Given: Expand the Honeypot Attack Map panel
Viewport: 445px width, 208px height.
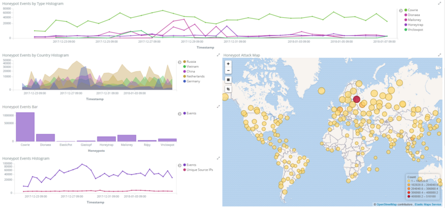Looking at the screenshot, I should [439, 55].
